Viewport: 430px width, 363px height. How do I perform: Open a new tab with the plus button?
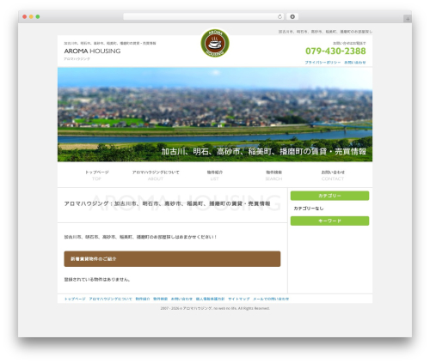(408, 19)
